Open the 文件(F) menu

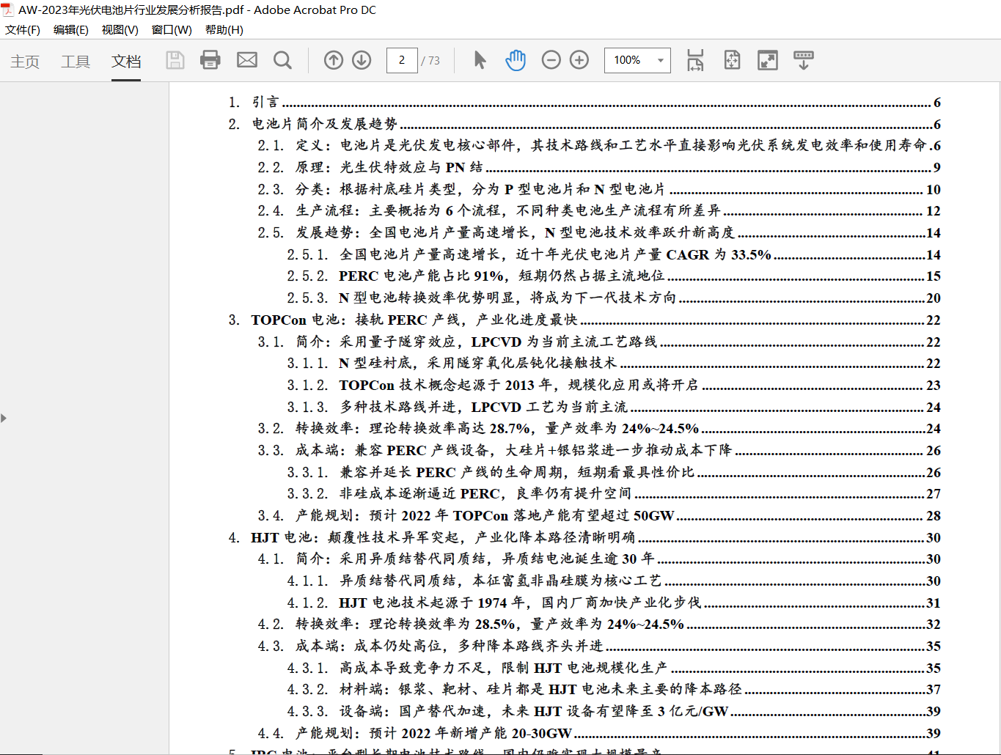(23, 30)
